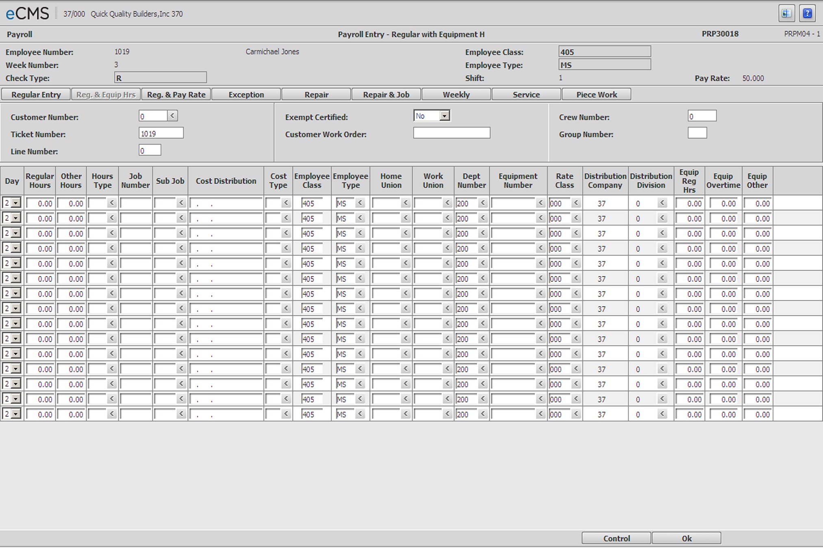Open Rate Class lookup in last grid row
The width and height of the screenshot is (823, 548).
tap(576, 414)
